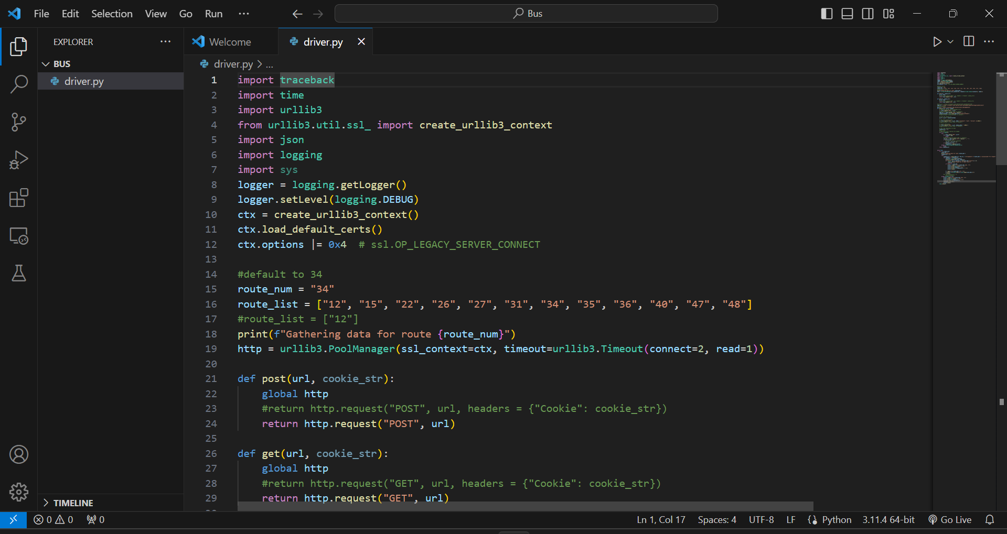Open the Remote Explorer view
1007x534 pixels.
tap(19, 236)
